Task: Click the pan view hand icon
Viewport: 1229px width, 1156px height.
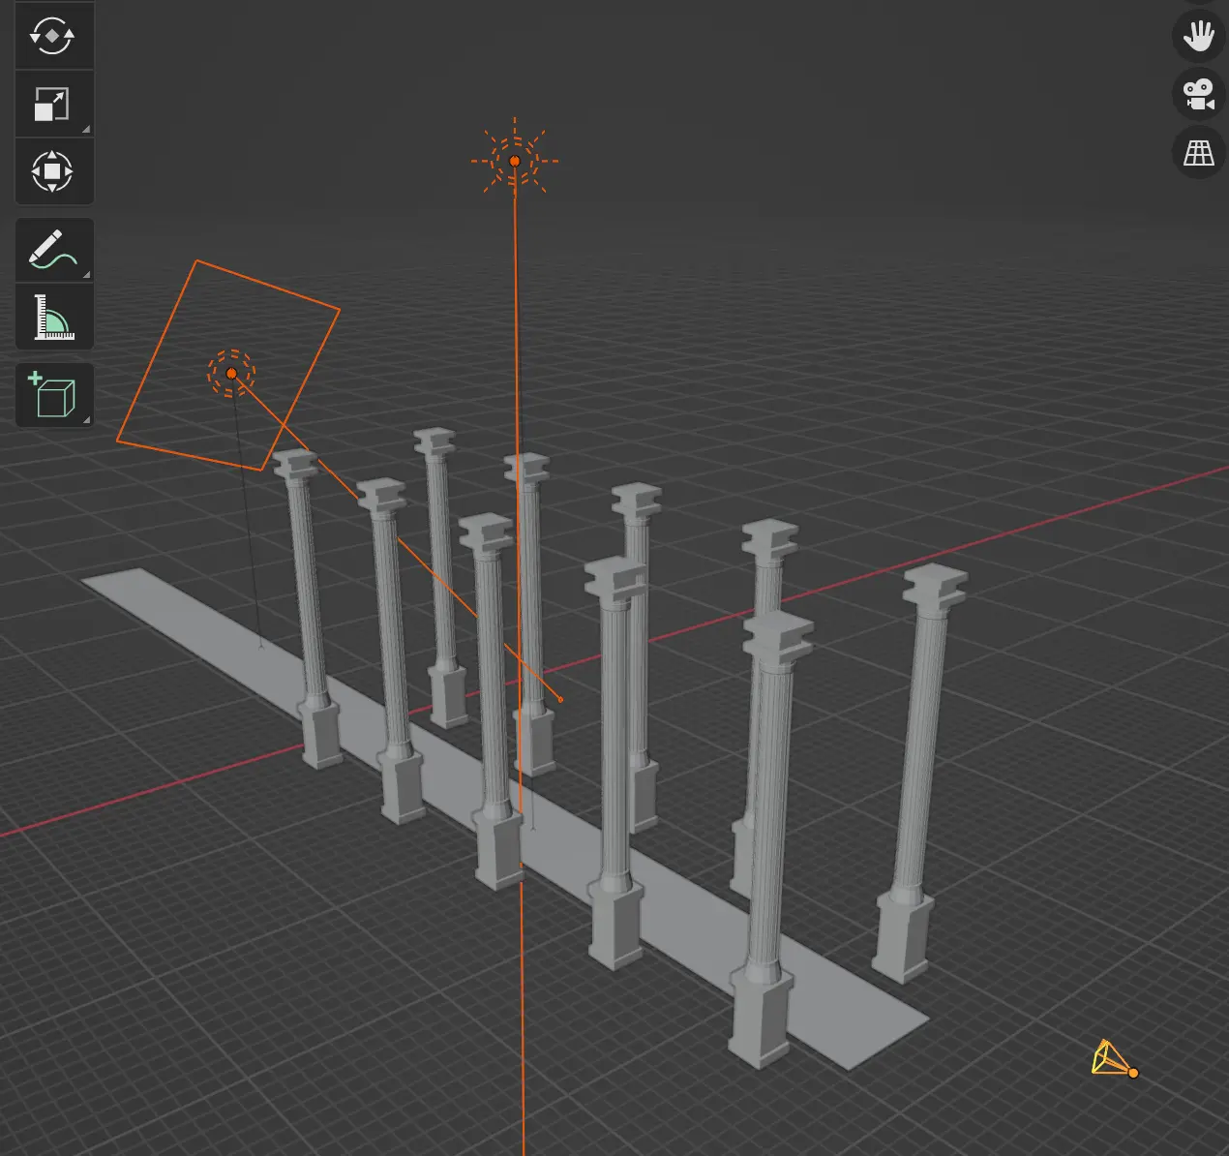Action: (x=1198, y=36)
